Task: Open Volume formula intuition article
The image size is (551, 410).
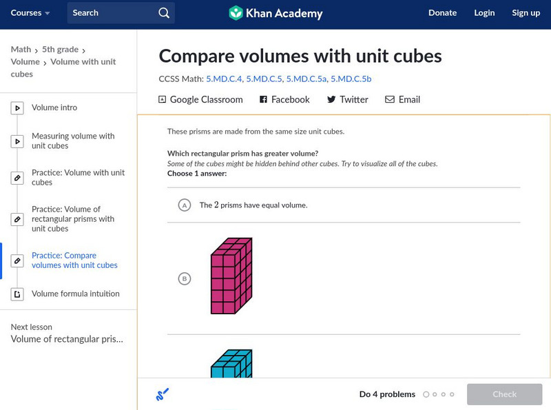Action: tap(75, 294)
